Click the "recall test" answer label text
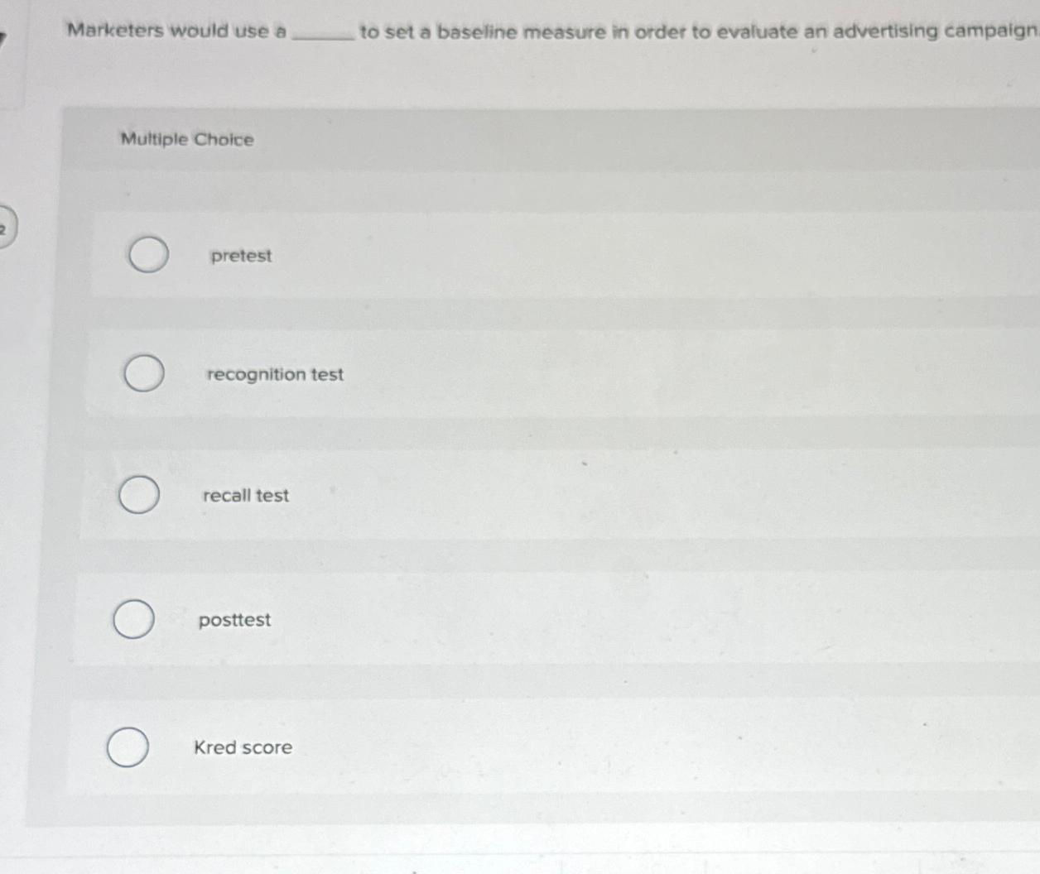Image resolution: width=1040 pixels, height=874 pixels. tap(245, 495)
